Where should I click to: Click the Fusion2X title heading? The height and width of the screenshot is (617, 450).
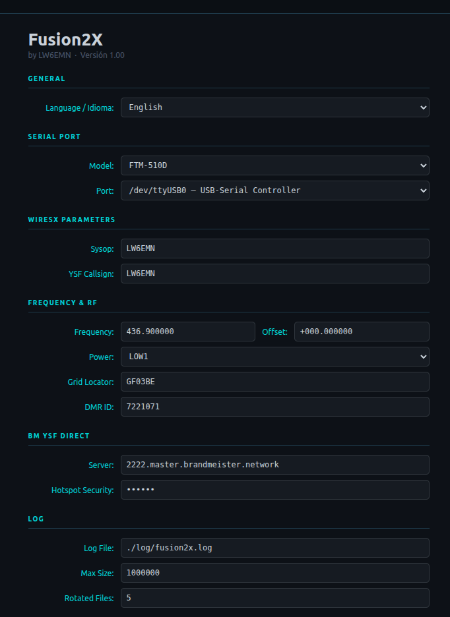[x=65, y=39]
